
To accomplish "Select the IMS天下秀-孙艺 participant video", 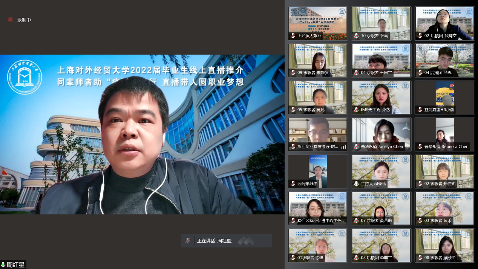I will coord(381,97).
